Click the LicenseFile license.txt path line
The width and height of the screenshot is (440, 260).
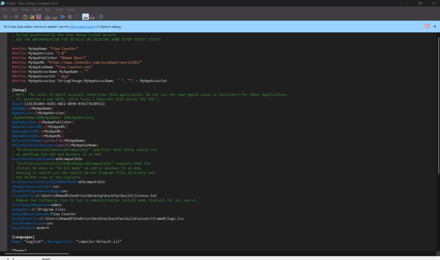point(84,196)
